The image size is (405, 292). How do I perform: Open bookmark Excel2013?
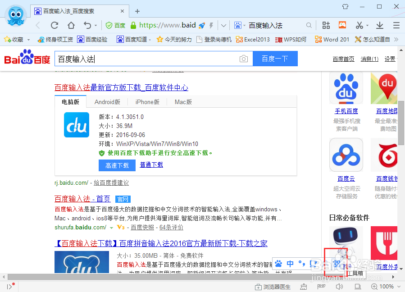pos(253,39)
